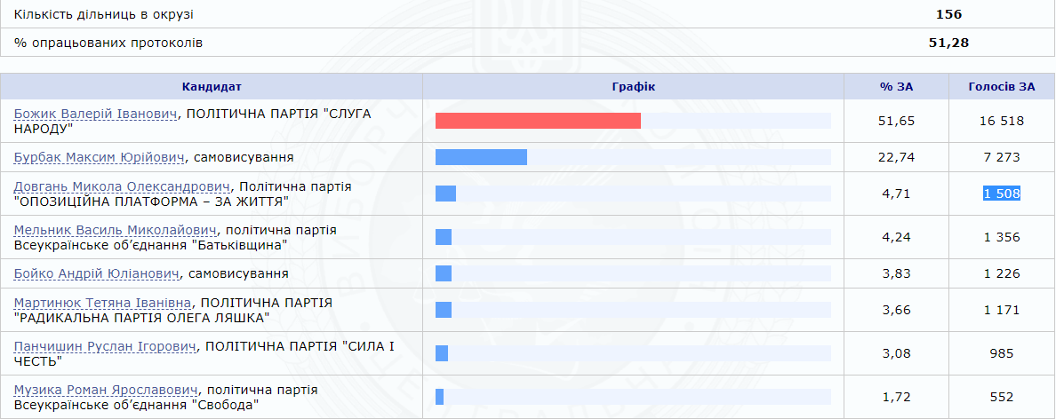1056x419 pixels.
Task: Click the "% ЗА" column header
Action: (896, 86)
